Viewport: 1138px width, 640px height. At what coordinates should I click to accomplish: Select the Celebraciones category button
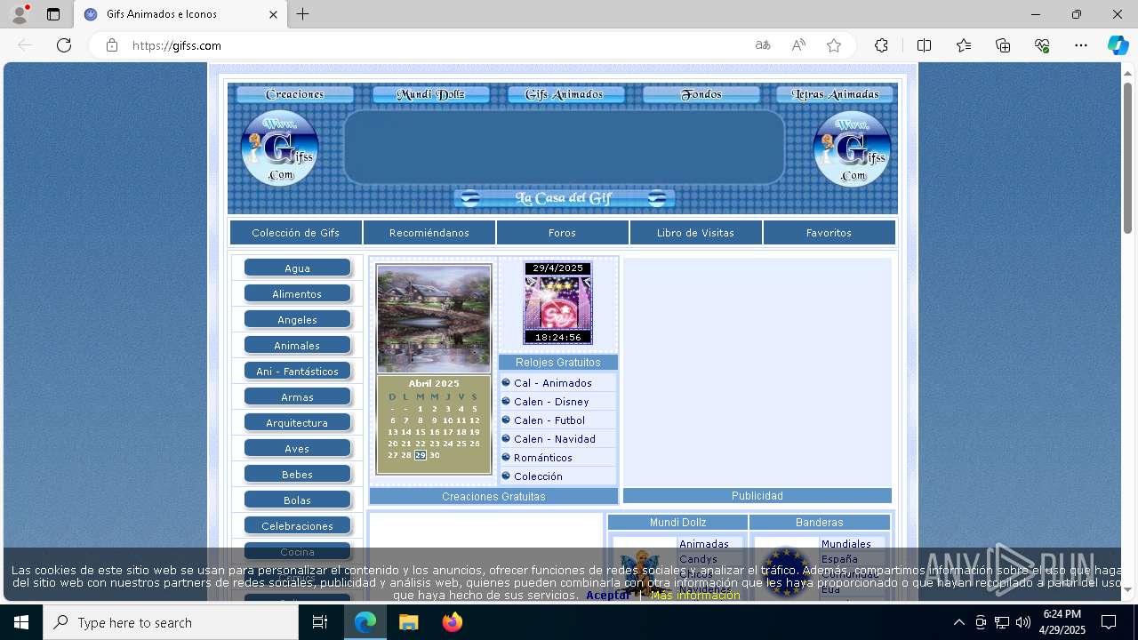(x=297, y=526)
